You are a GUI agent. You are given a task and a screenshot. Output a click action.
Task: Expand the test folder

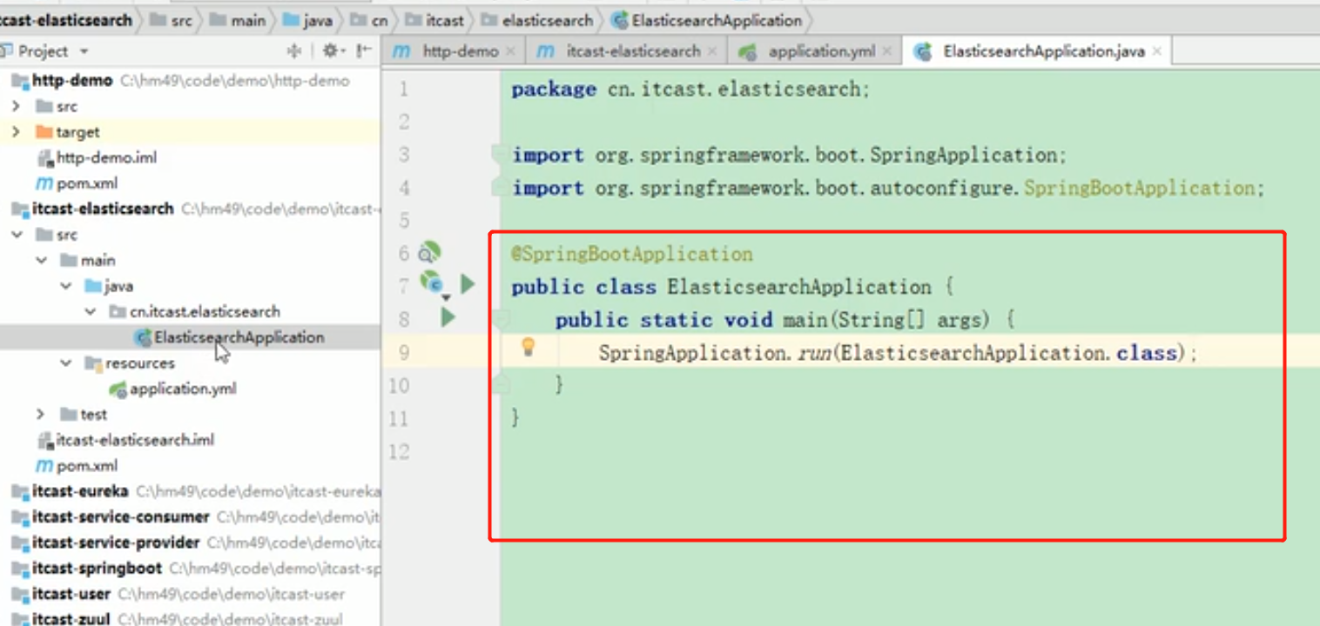41,414
